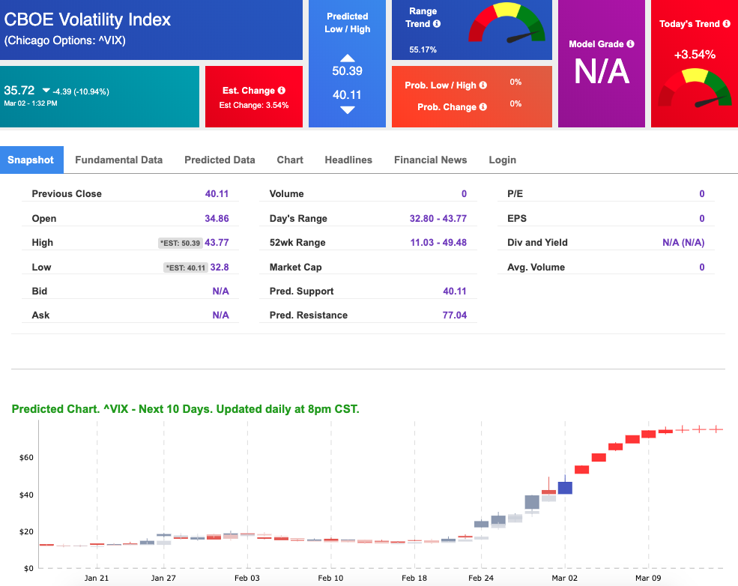738x586 pixels.
Task: Click the predicted high value 50.39 tile
Action: point(348,71)
